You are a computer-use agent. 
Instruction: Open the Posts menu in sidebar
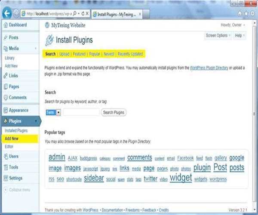pyautogui.click(x=14, y=37)
